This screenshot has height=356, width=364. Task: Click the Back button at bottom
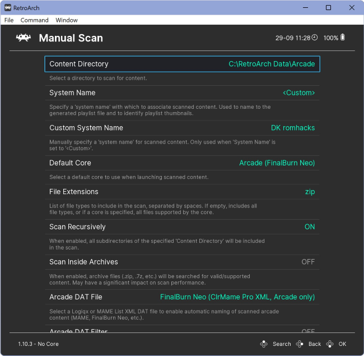click(x=315, y=344)
